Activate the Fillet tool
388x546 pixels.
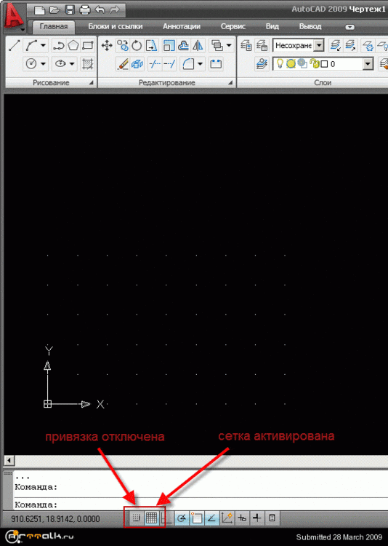188,64
